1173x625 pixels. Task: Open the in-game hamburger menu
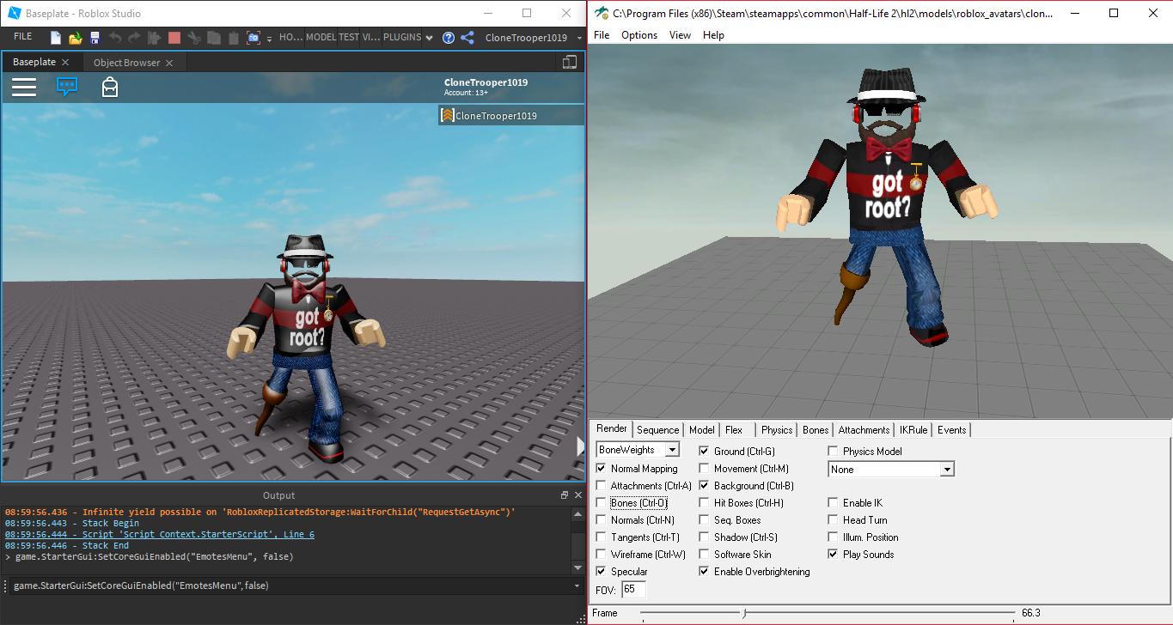tap(24, 87)
